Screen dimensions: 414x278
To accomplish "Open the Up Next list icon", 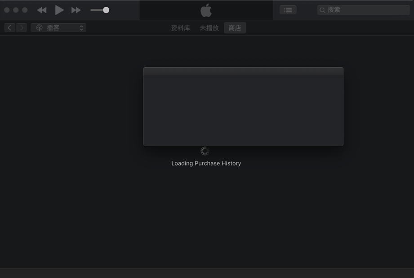I will tap(288, 10).
